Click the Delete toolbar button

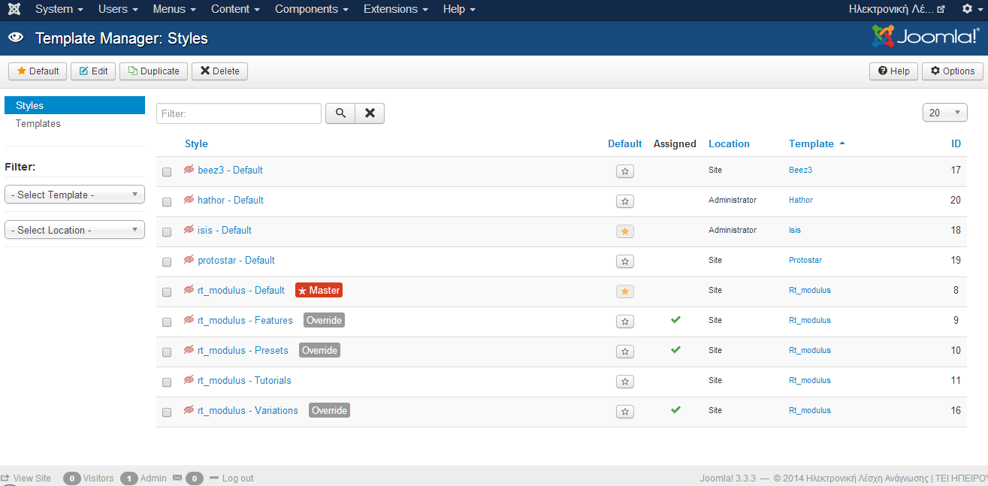(x=219, y=71)
